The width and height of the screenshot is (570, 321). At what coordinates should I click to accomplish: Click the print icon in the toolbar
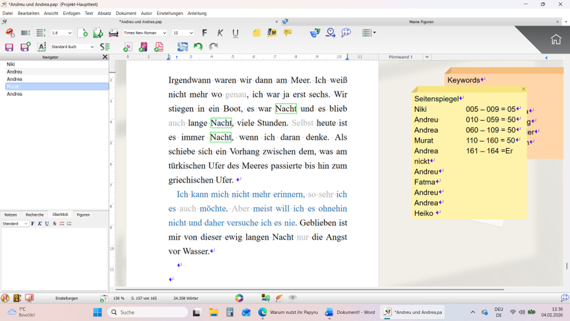[x=113, y=33]
